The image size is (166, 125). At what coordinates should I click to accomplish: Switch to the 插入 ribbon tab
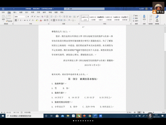tap(15, 12)
